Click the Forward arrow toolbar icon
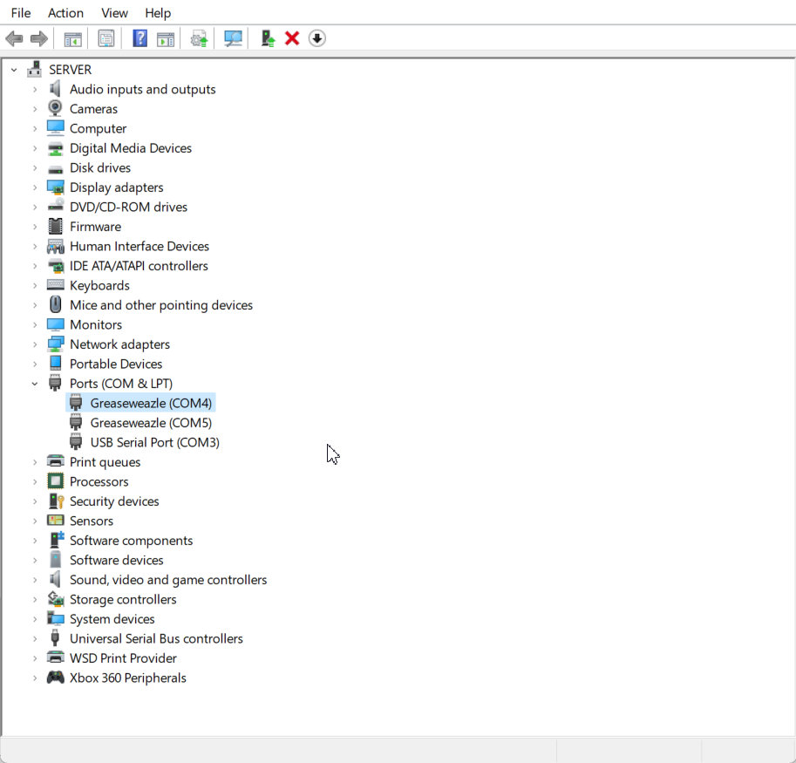This screenshot has height=763, width=796. [39, 38]
